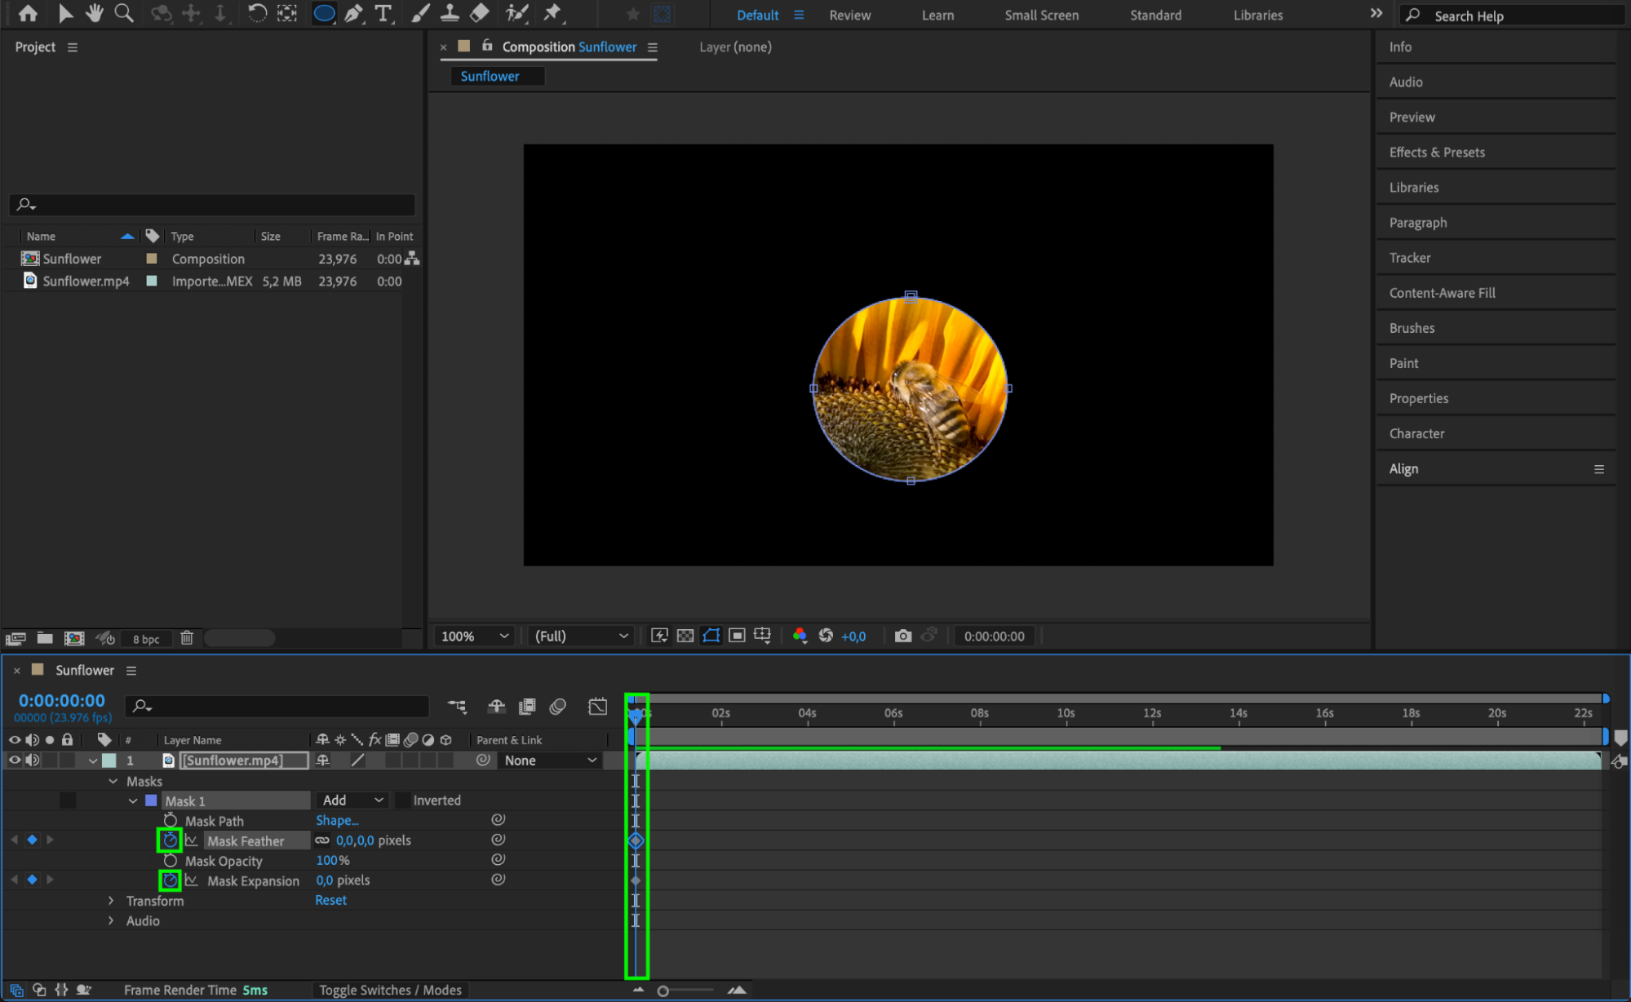This screenshot has height=1002, width=1631.
Task: Expand the Transform property group
Action: pos(112,900)
